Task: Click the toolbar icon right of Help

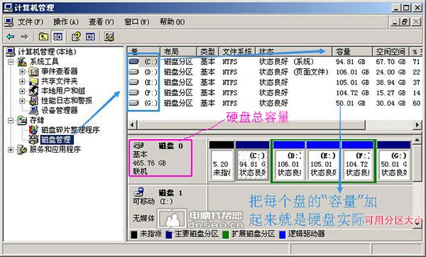Action: tap(90, 36)
